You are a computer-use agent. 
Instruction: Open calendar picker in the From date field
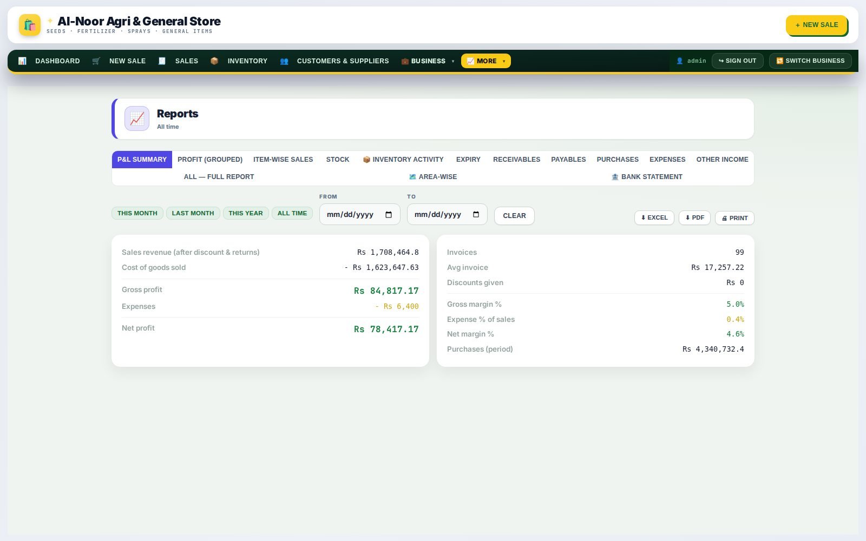coord(389,215)
